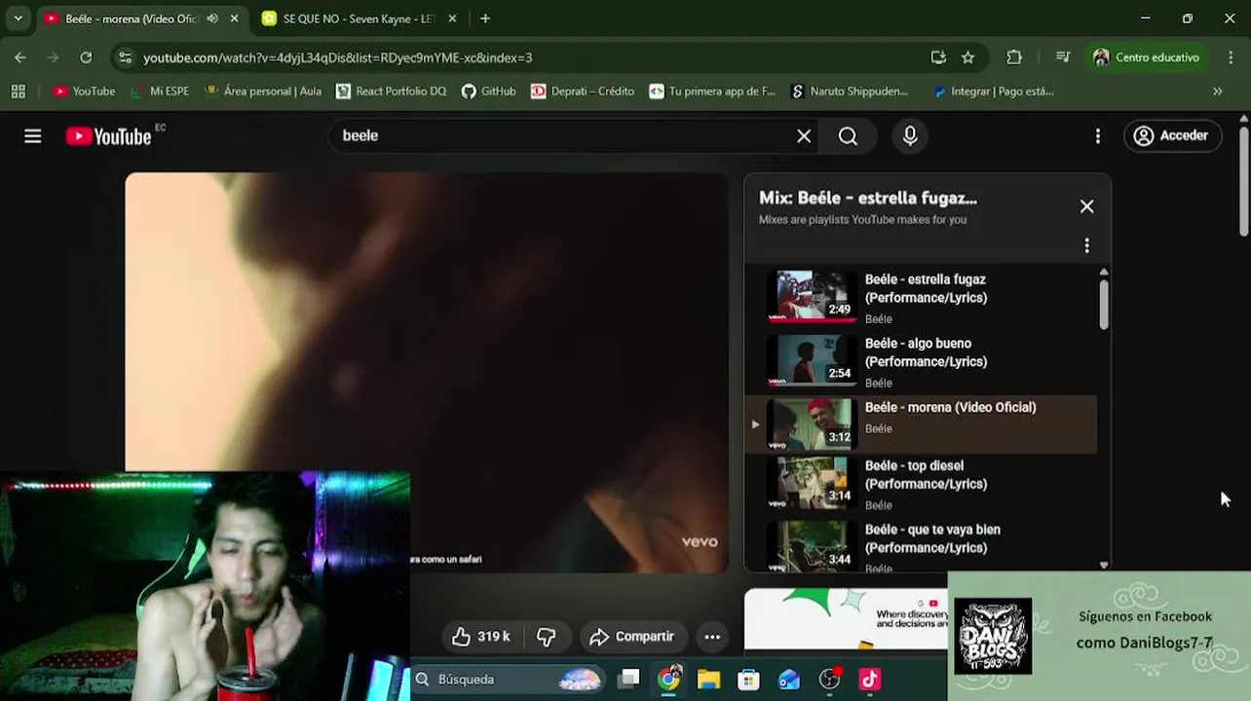This screenshot has height=701, width=1251.
Task: Open the YouTube hamburger guide menu
Action: 33,136
